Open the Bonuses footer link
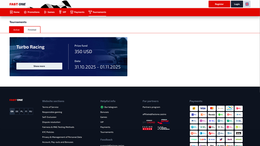This screenshot has height=146, width=260. click(104, 112)
